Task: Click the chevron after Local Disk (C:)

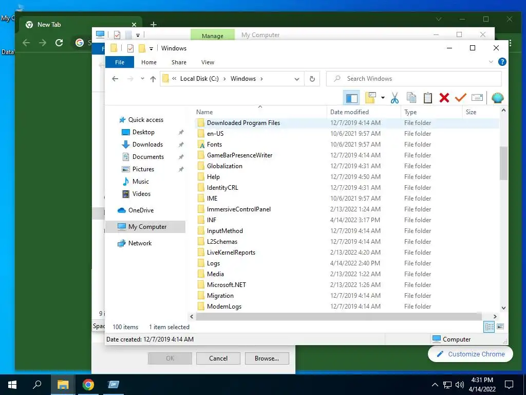Action: pyautogui.click(x=224, y=79)
